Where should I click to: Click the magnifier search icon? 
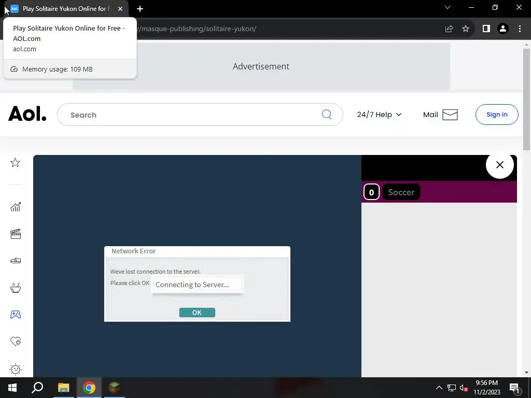click(327, 115)
